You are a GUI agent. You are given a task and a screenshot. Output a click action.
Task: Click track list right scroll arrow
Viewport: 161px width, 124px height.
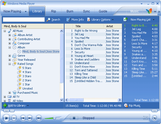click(120, 100)
